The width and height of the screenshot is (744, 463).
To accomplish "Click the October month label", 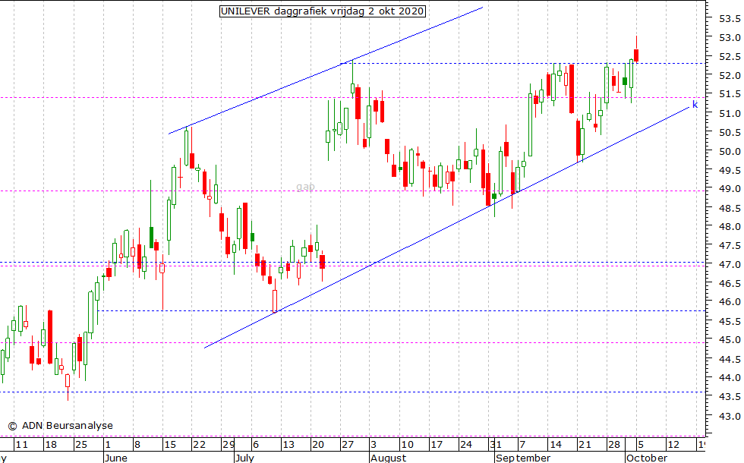I will (x=647, y=458).
